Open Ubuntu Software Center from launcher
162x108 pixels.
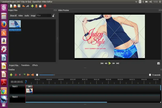point(4,33)
